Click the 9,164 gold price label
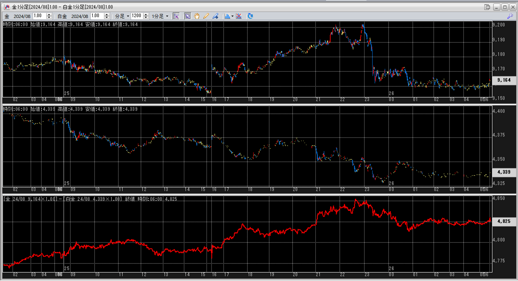 click(x=504, y=80)
